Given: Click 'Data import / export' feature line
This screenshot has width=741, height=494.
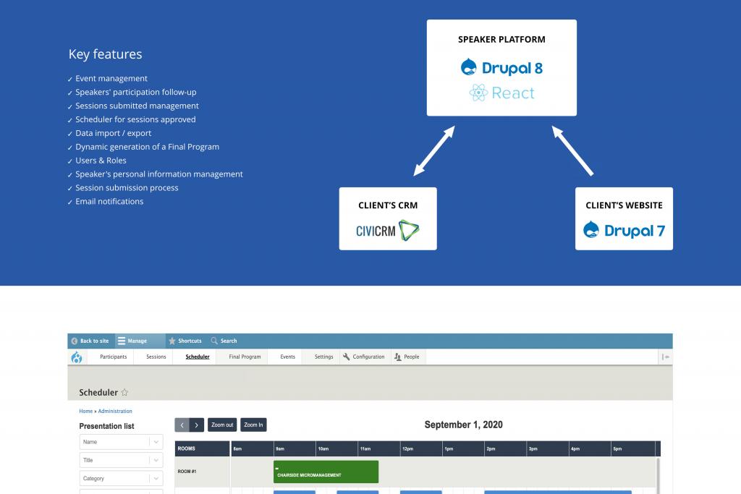Looking at the screenshot, I should [114, 133].
